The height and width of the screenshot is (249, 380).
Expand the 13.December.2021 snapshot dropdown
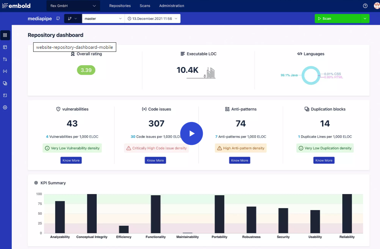click(152, 18)
